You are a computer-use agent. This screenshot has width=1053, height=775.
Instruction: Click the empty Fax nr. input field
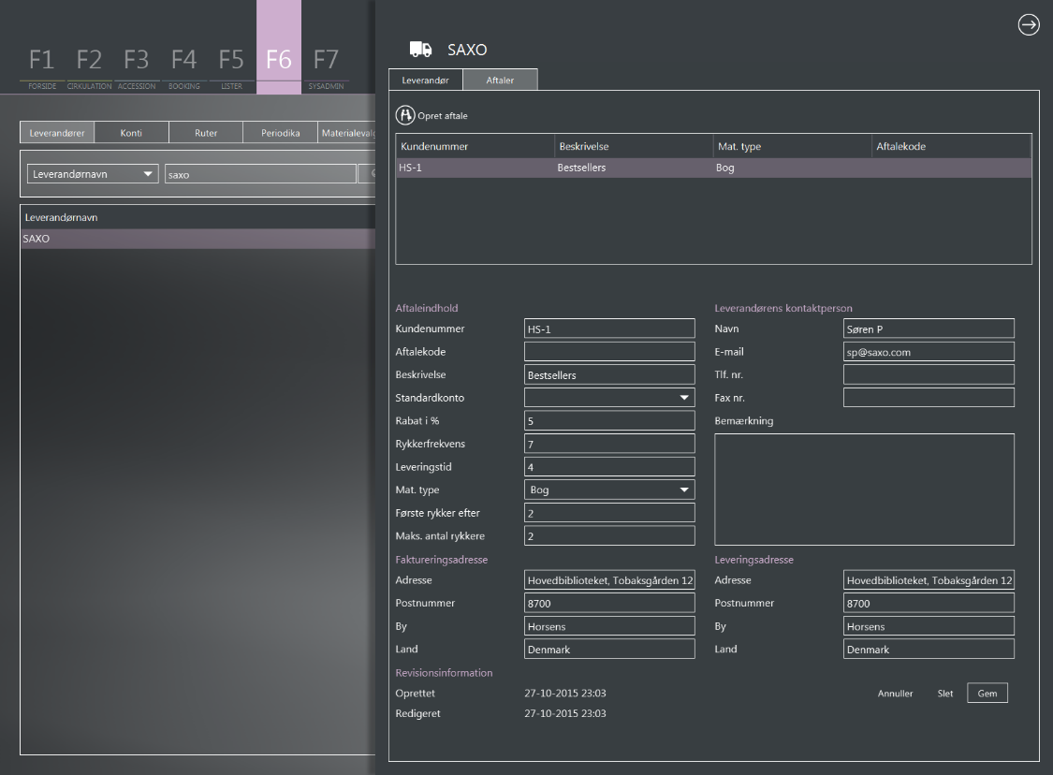pos(929,398)
